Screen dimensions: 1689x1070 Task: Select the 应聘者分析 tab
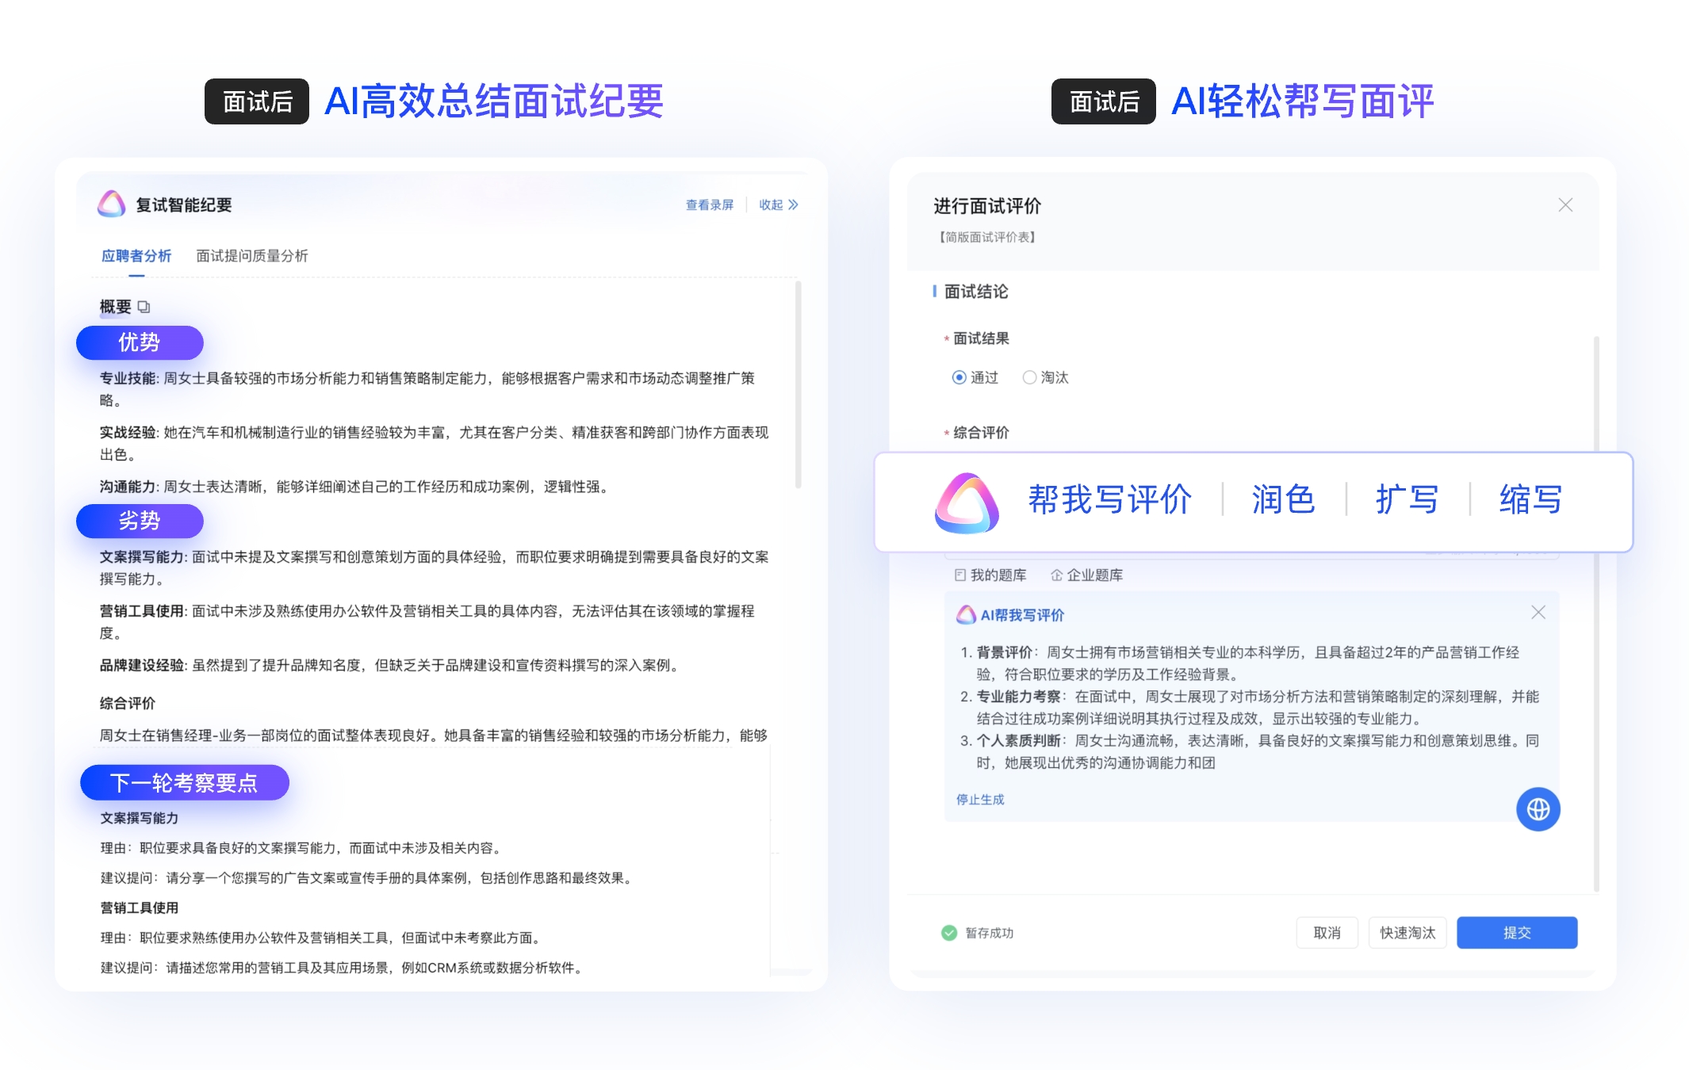[136, 256]
